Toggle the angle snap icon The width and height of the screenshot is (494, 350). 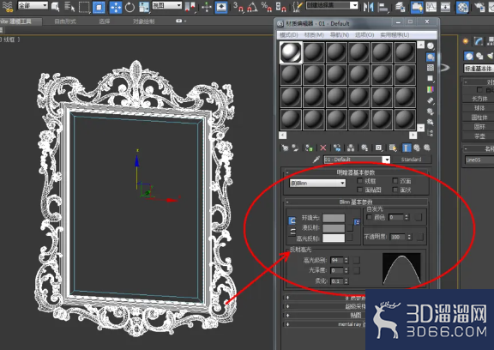point(252,7)
